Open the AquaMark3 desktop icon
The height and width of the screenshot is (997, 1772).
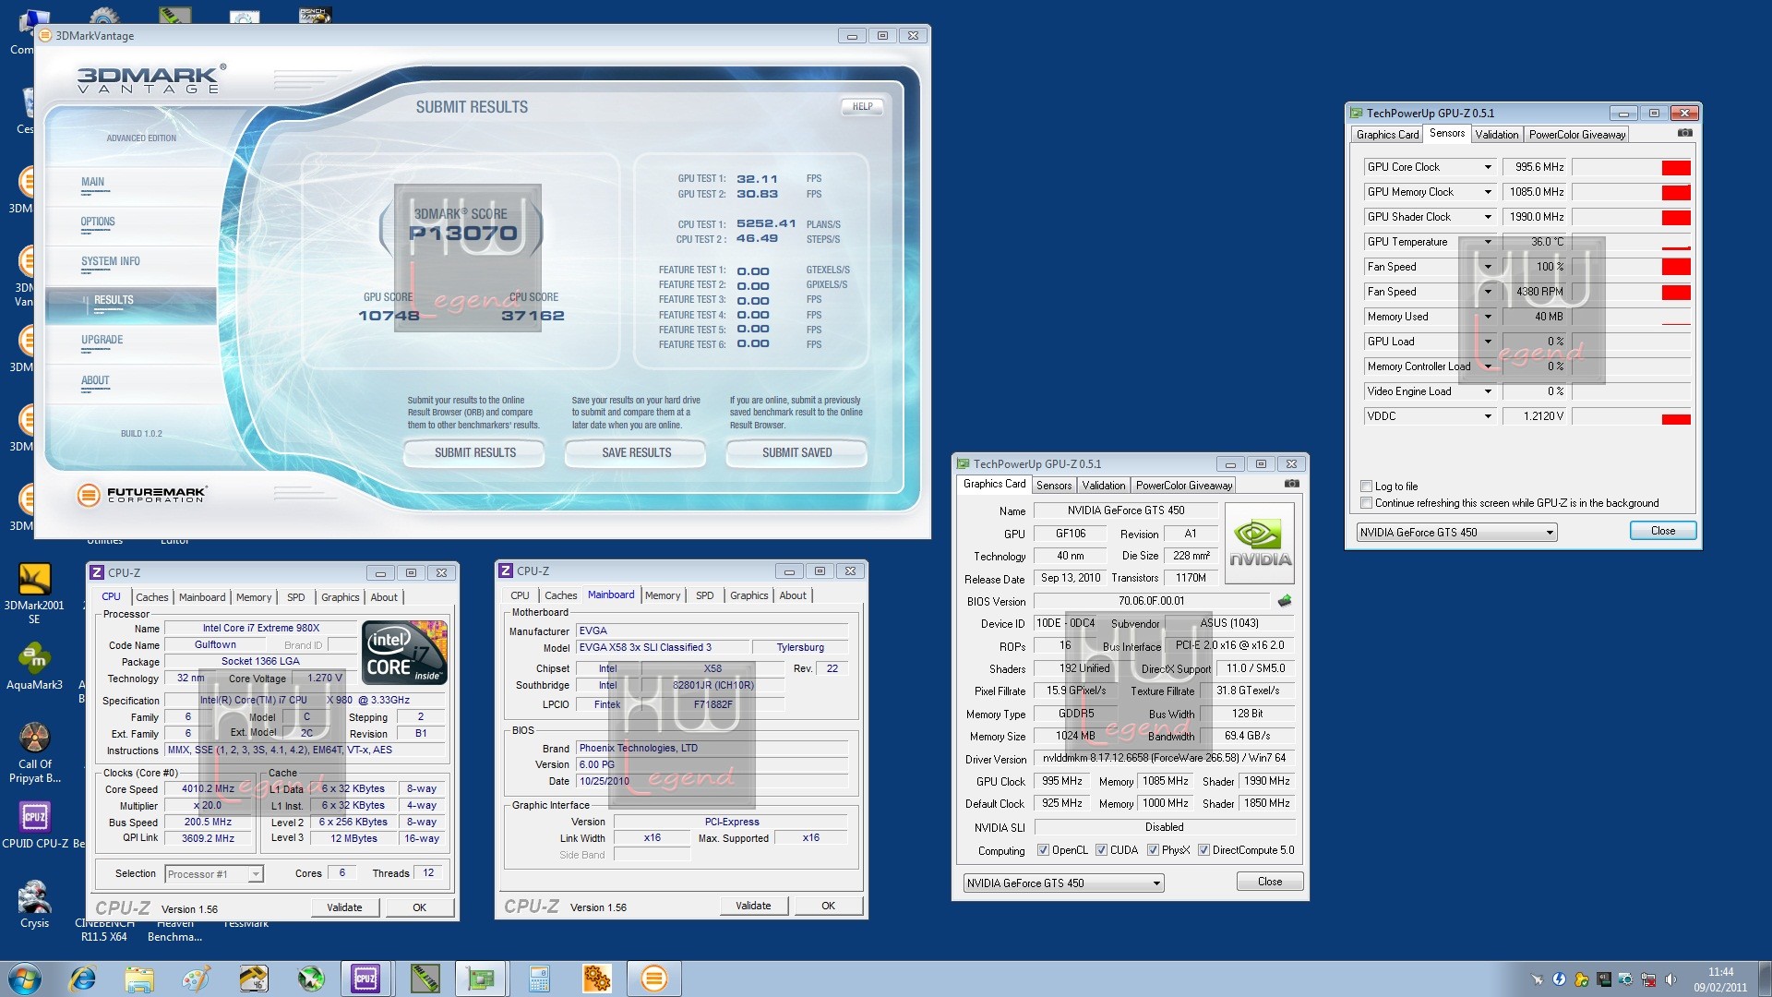(34, 667)
